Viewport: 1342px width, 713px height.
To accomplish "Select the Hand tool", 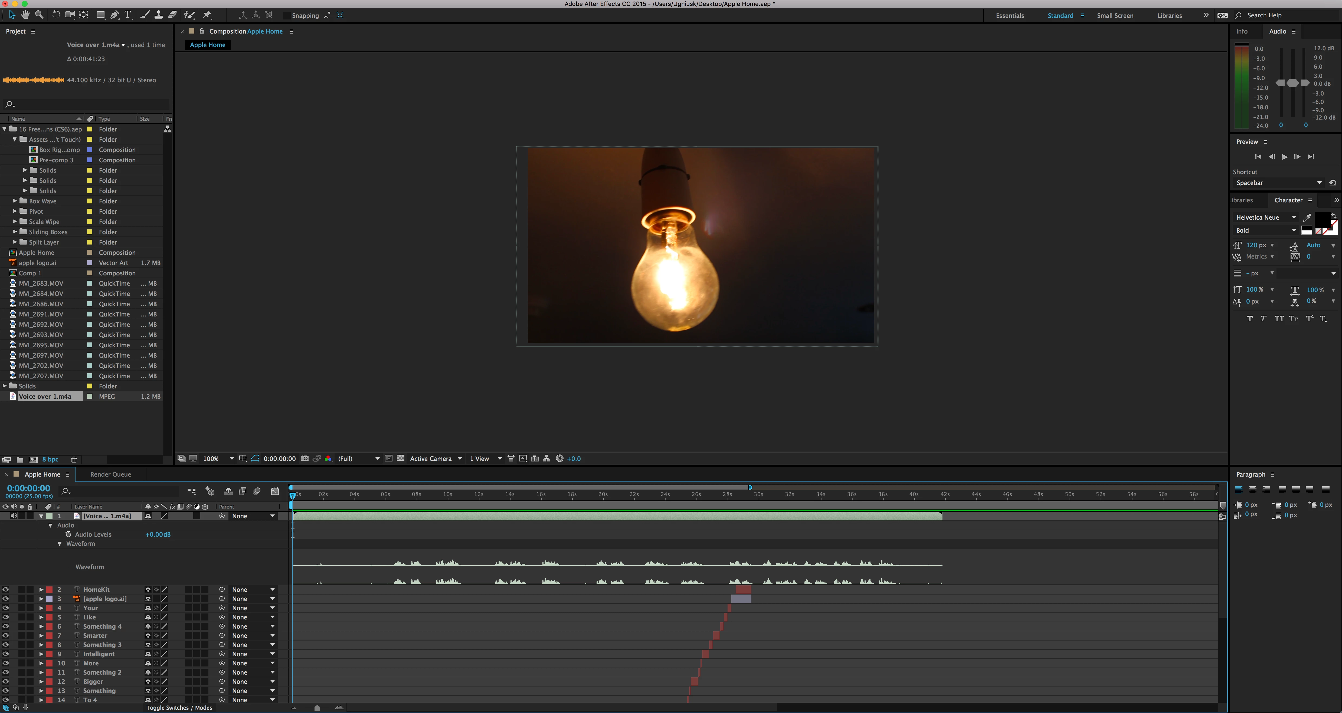I will (25, 15).
